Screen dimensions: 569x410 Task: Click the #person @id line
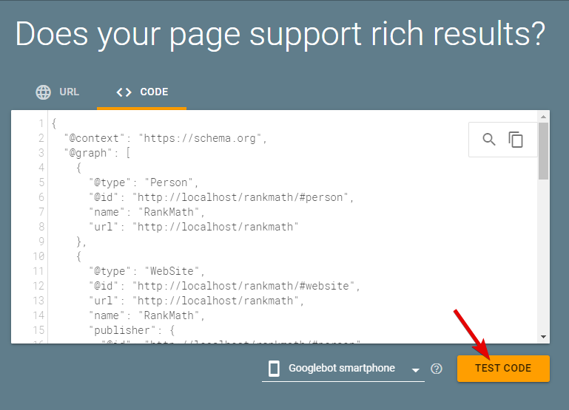tap(221, 197)
